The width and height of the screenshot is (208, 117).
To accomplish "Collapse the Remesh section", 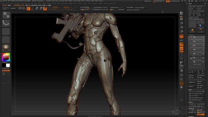I will pos(191,108).
